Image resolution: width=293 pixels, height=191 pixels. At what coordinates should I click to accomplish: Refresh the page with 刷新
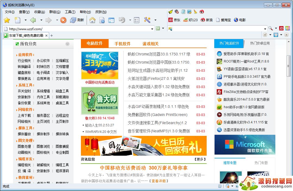coord(77,20)
